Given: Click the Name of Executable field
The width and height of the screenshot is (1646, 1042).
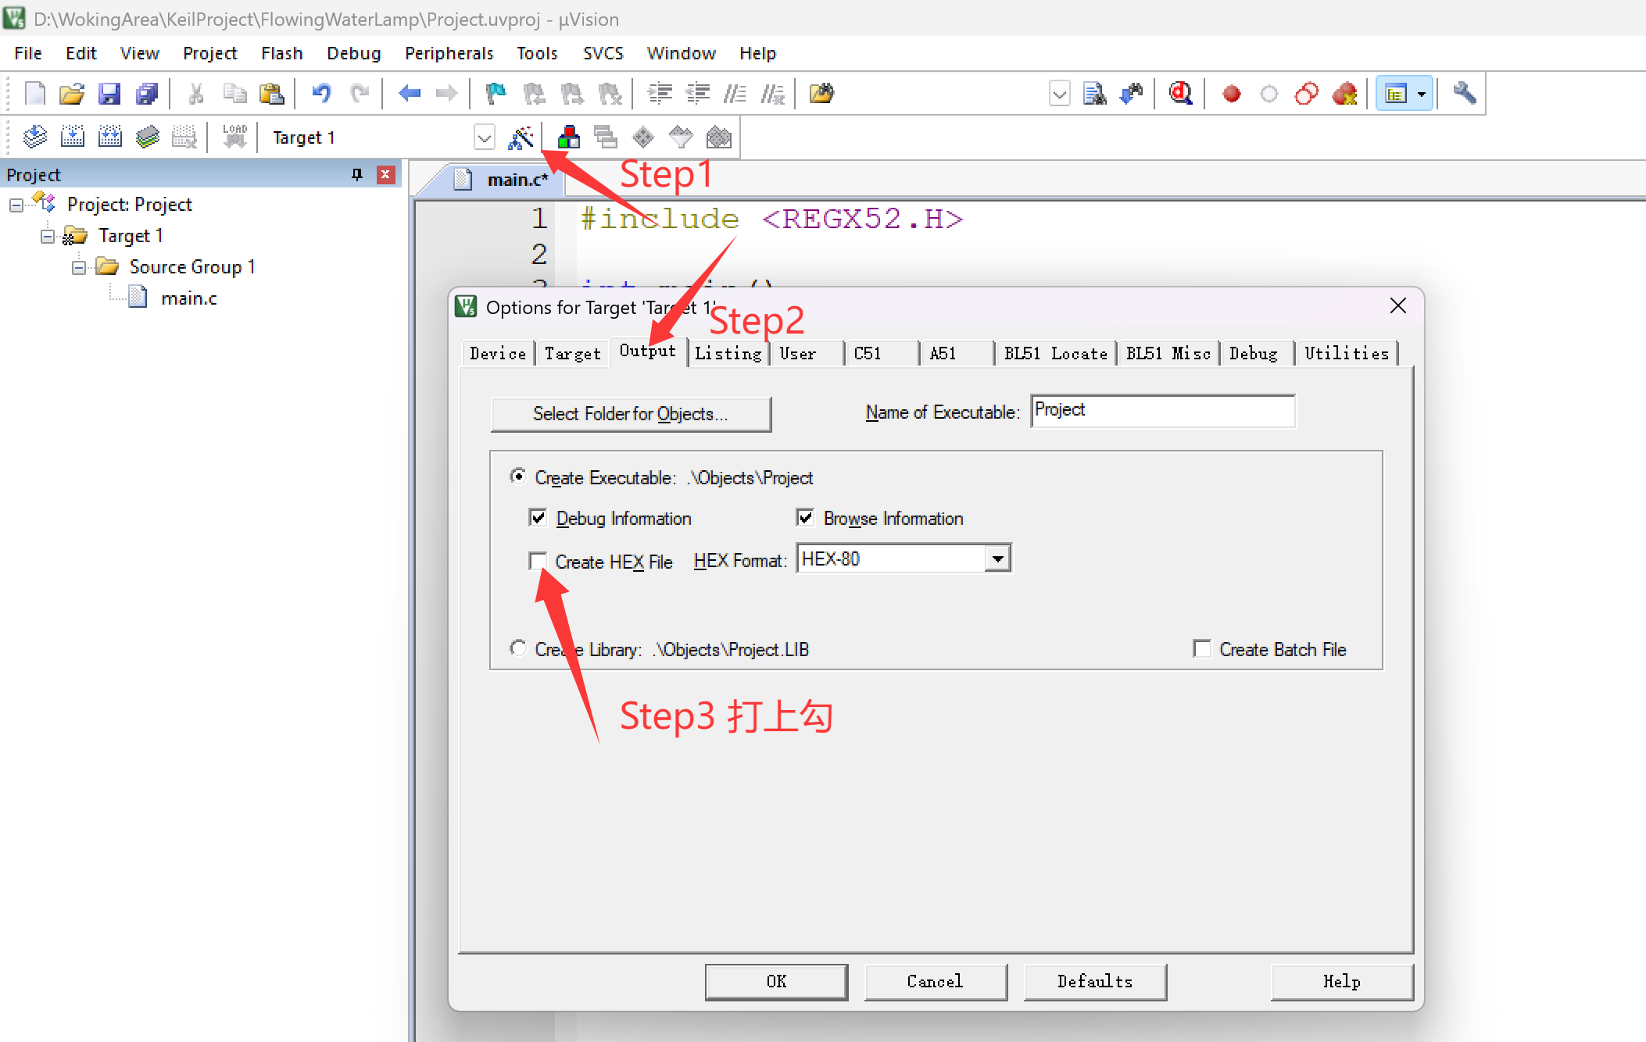Looking at the screenshot, I should coord(1162,411).
